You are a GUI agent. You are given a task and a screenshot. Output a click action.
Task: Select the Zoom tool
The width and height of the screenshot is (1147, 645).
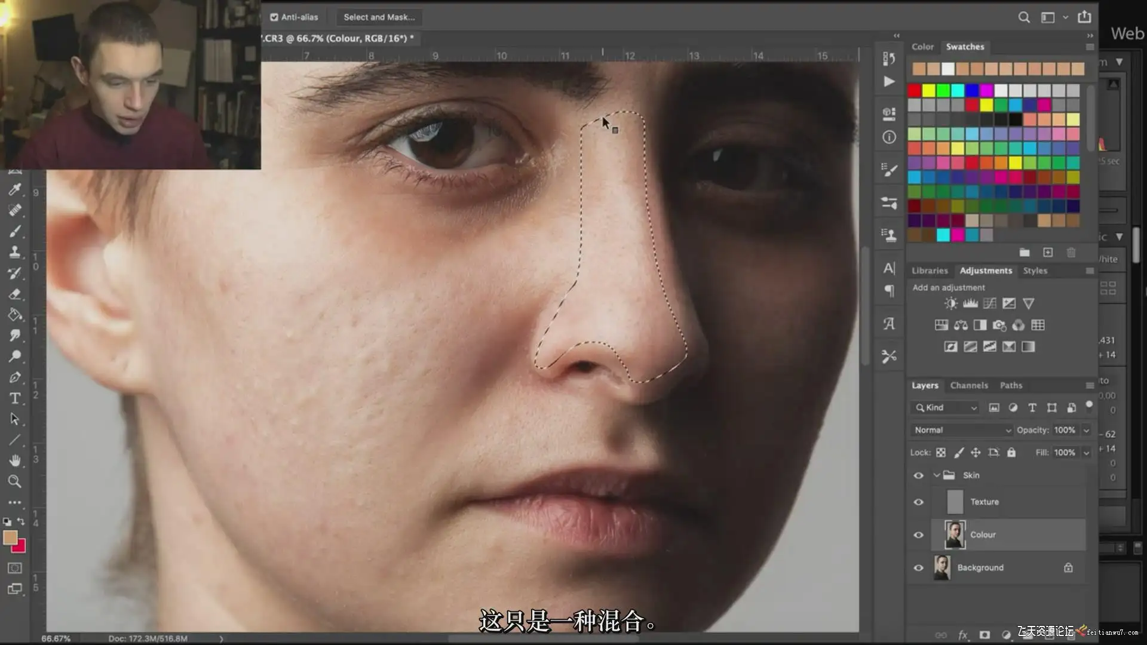coord(15,481)
